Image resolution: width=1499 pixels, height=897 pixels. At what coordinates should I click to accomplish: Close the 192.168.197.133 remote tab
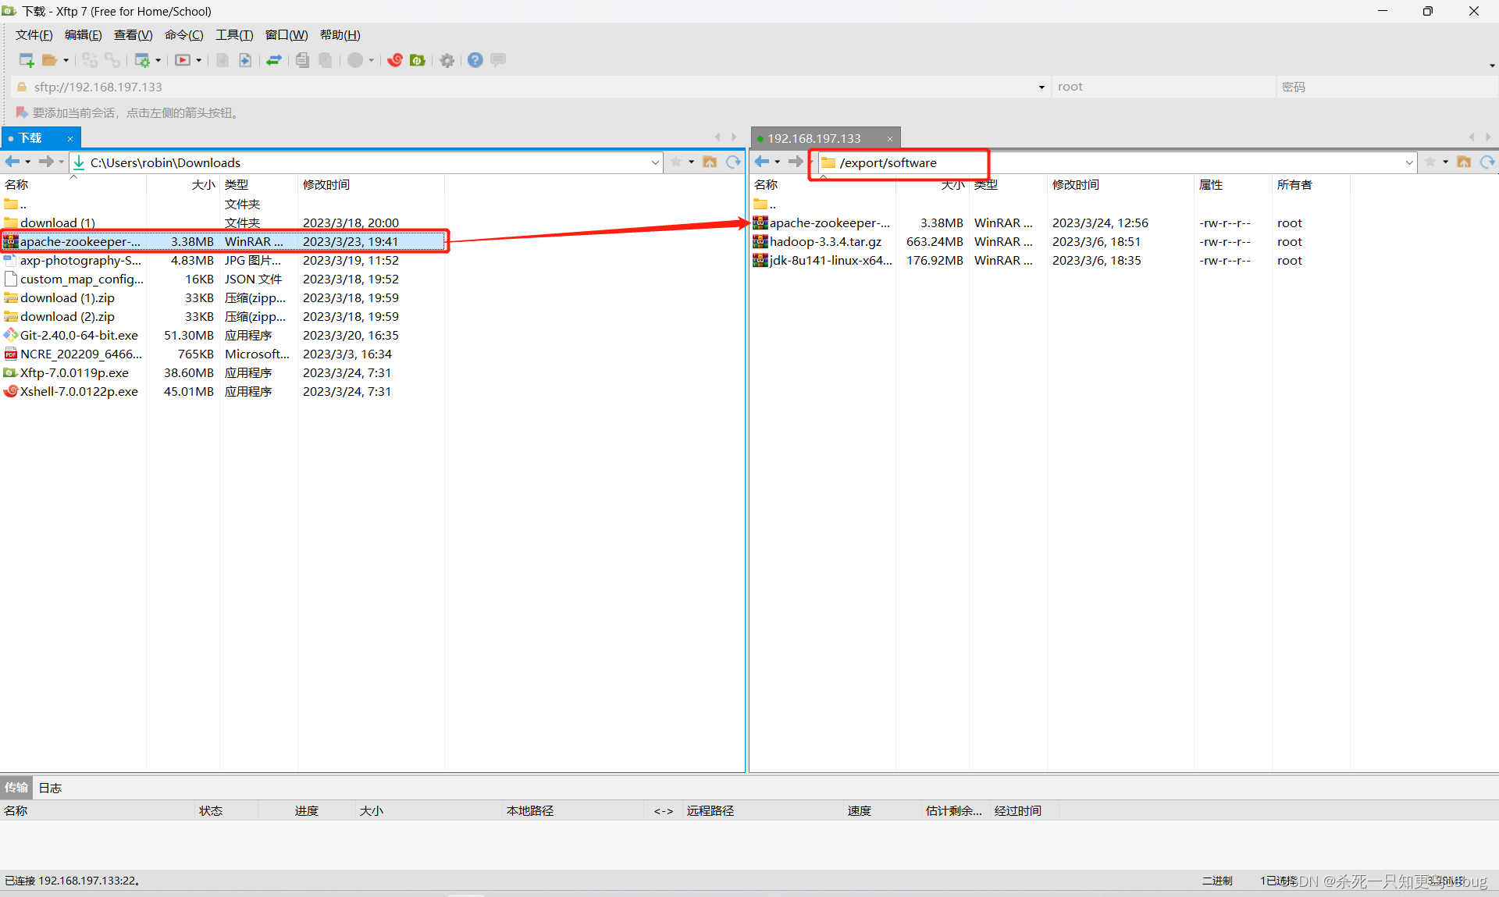click(889, 139)
